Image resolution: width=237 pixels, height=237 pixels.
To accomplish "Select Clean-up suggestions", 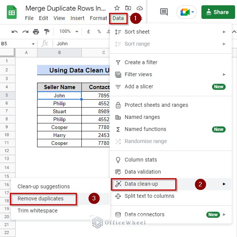I will coord(60,186).
